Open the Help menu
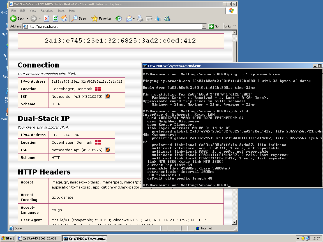323x242 pixels. 72,11
